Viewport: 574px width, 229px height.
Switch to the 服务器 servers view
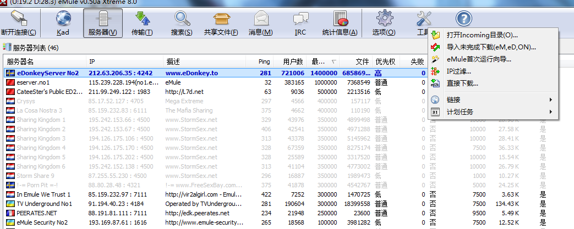(x=102, y=23)
